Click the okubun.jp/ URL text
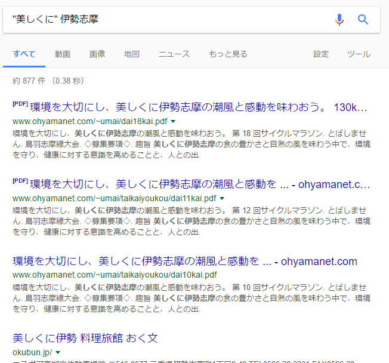The height and width of the screenshot is (363, 389). (32, 352)
